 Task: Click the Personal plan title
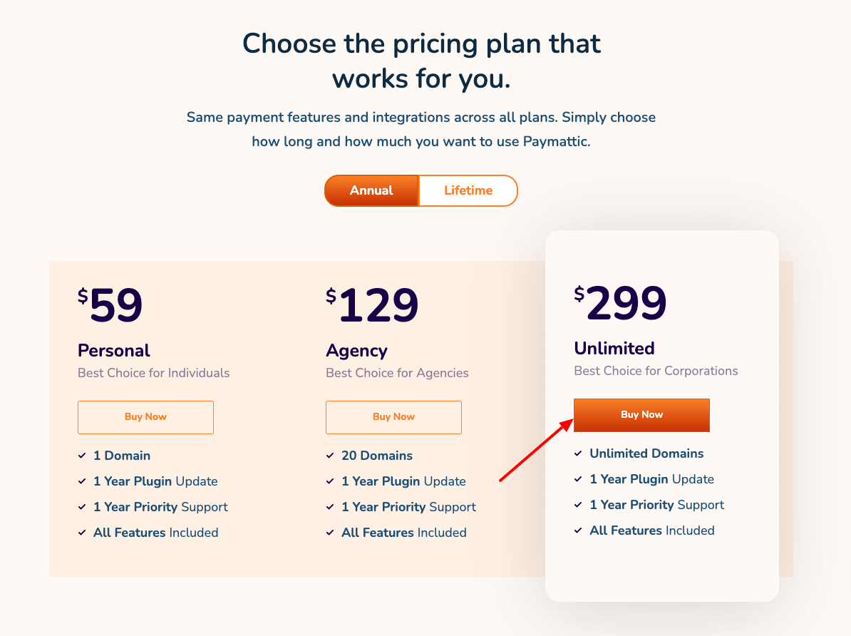click(x=114, y=351)
